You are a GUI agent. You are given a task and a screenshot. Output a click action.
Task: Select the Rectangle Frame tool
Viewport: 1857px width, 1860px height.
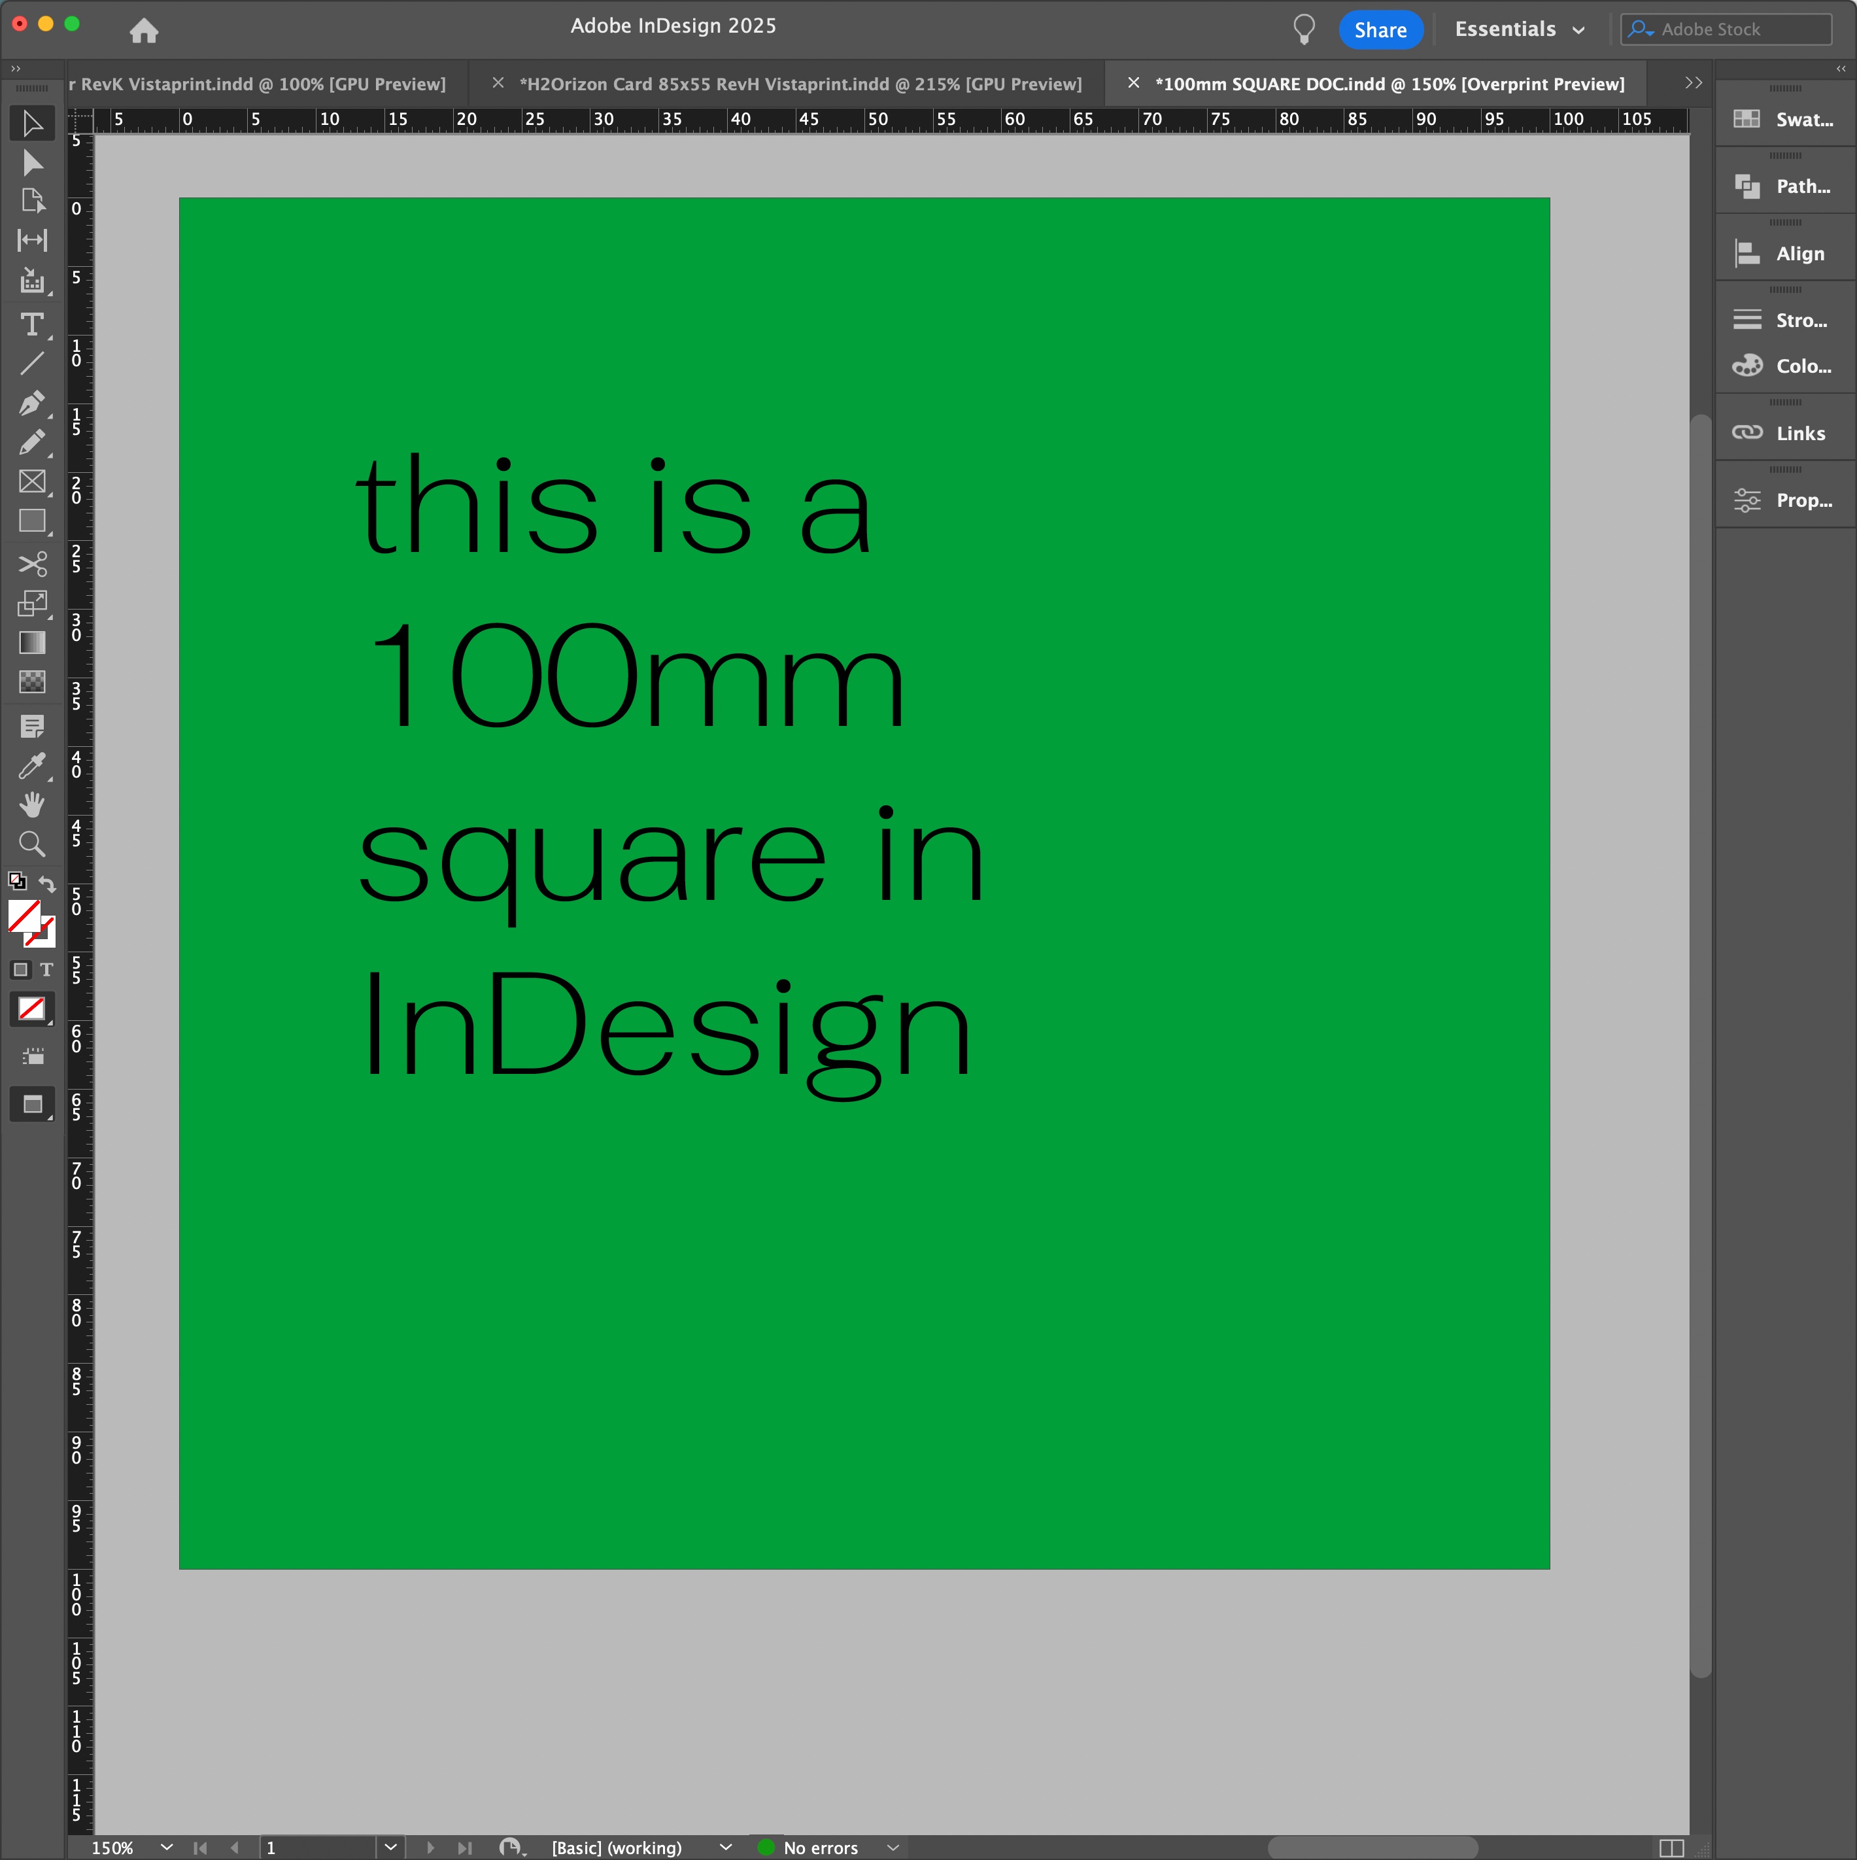pos(32,481)
